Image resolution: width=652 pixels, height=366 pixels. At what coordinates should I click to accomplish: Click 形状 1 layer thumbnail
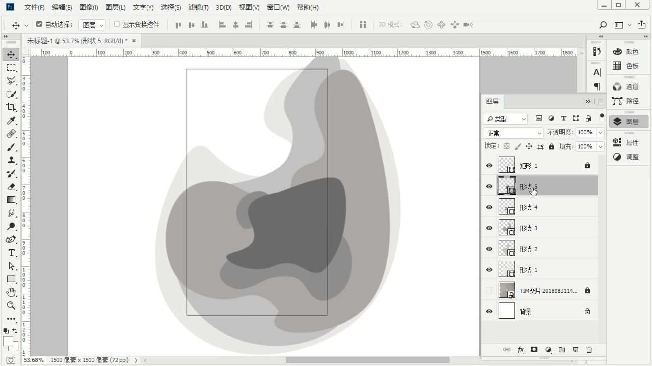tap(507, 270)
